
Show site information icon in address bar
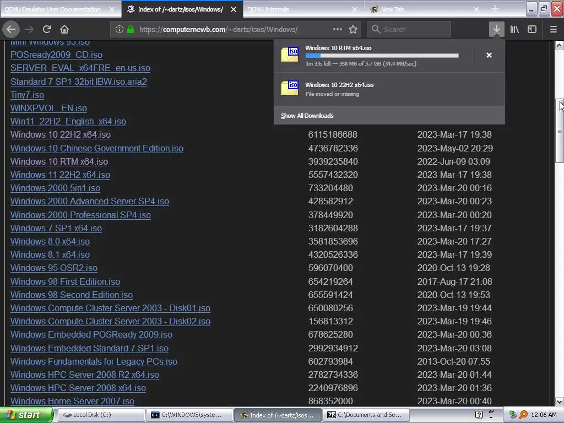coord(120,29)
